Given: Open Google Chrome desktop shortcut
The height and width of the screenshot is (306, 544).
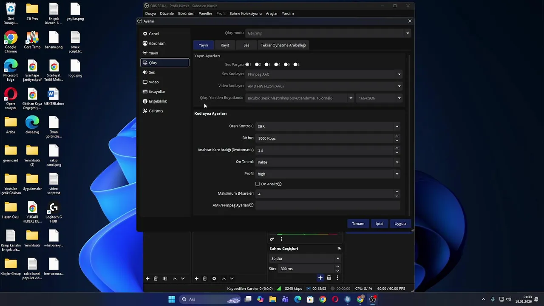Looking at the screenshot, I should tap(11, 42).
